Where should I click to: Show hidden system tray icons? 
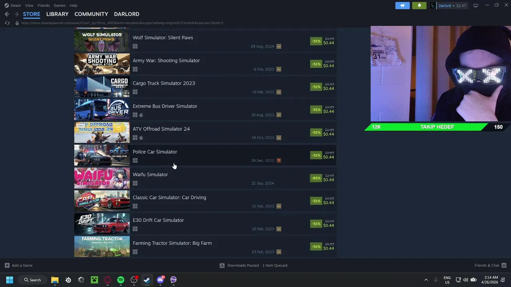pos(426,280)
